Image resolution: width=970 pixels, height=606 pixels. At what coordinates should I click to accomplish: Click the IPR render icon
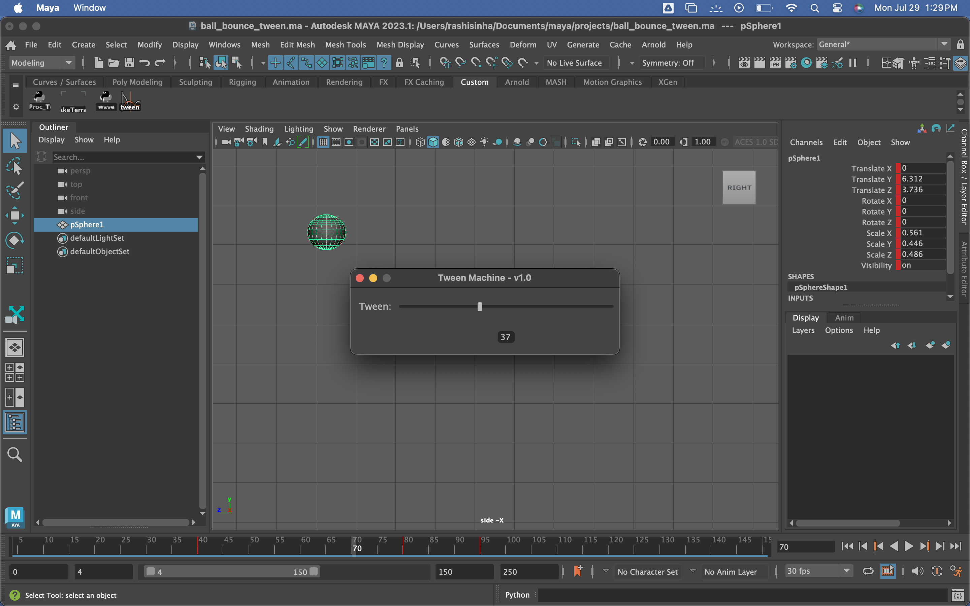click(775, 63)
